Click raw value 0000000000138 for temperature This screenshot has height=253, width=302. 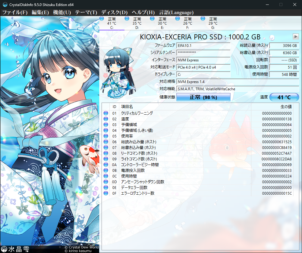coord(277,119)
